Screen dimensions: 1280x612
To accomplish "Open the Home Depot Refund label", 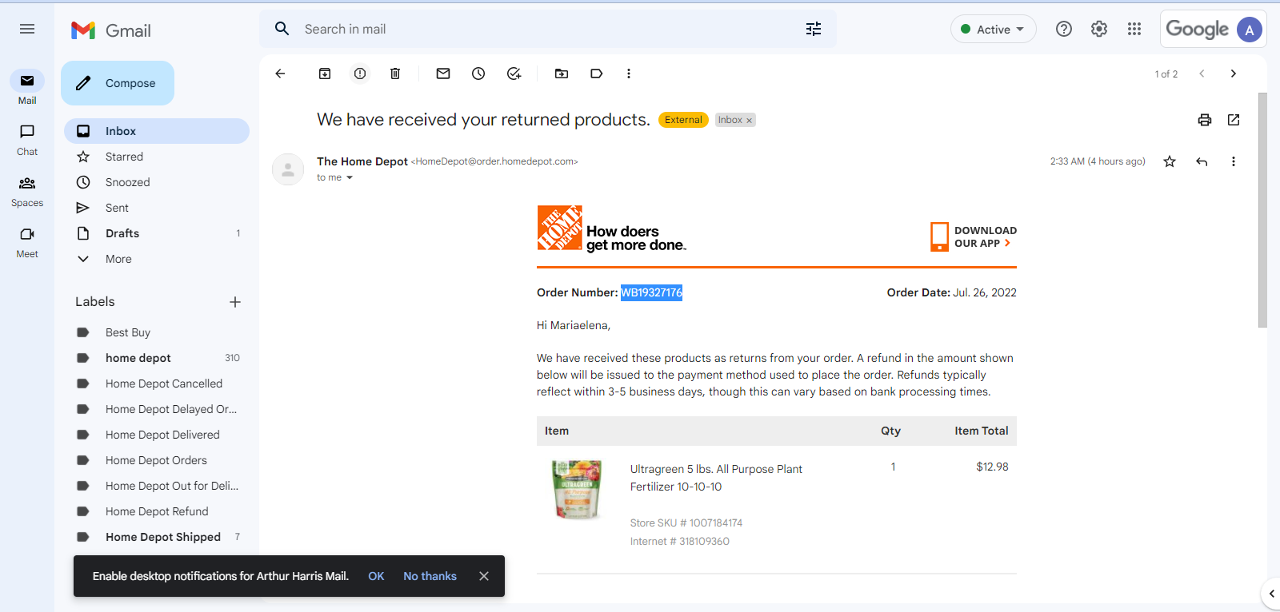I will click(x=157, y=511).
